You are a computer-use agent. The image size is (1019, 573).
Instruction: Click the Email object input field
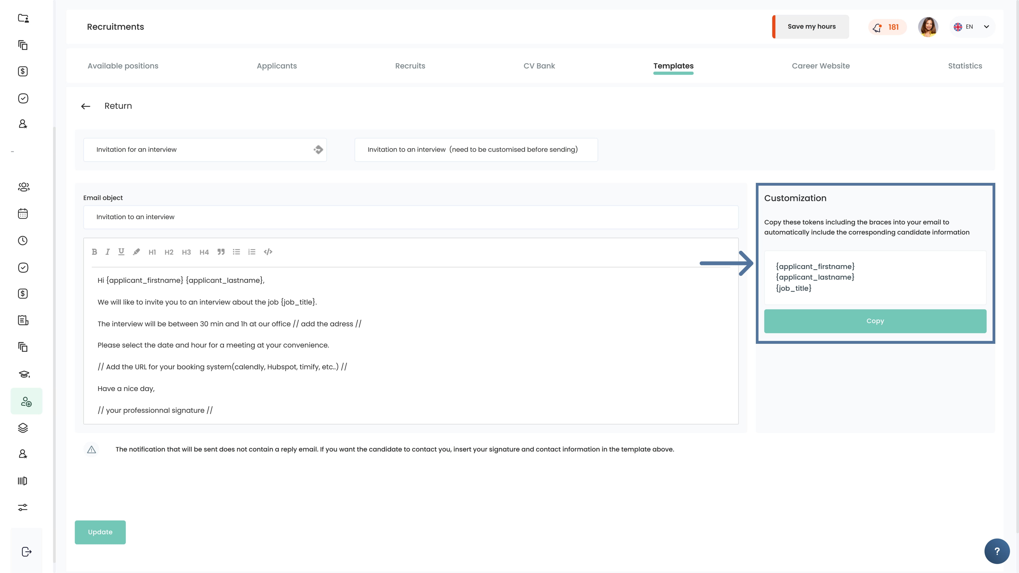(x=411, y=217)
